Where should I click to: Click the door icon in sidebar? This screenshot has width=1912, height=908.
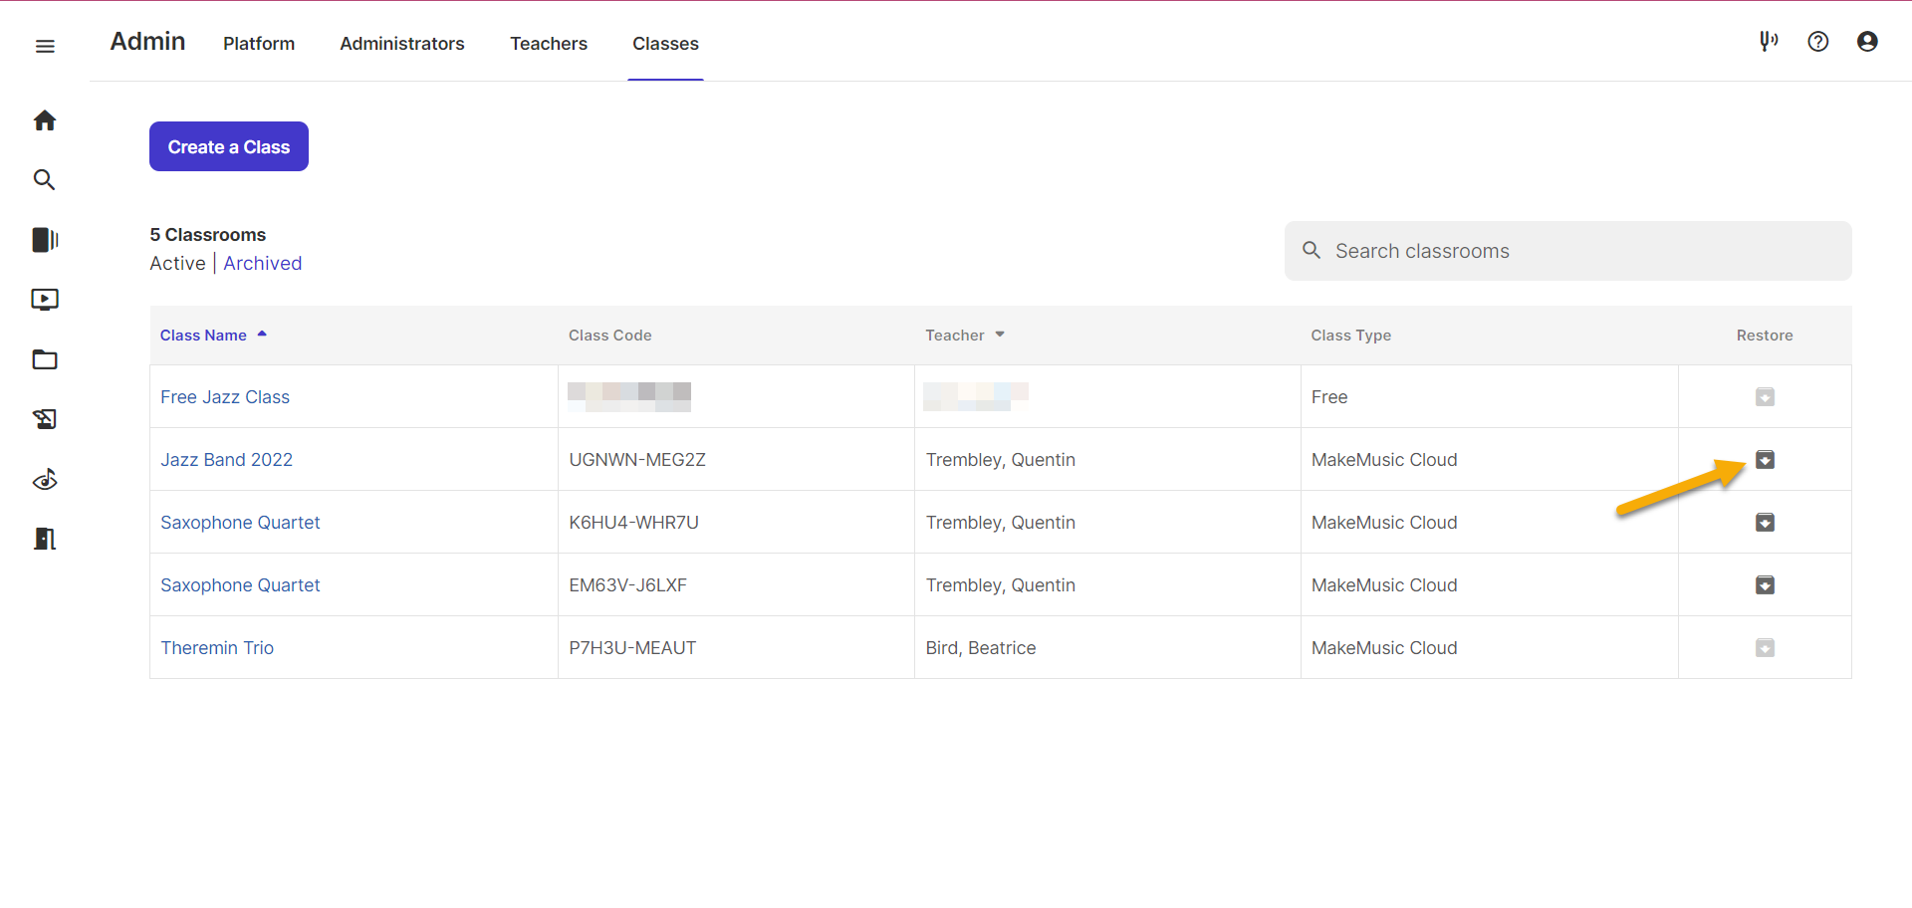45,539
